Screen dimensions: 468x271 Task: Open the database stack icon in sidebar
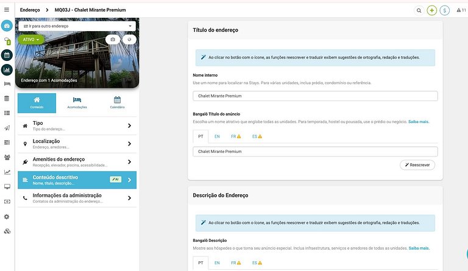(7, 99)
